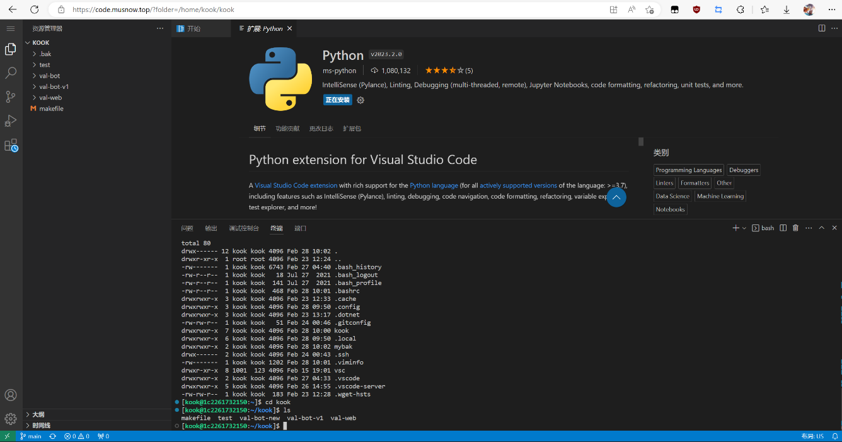
Task: Click the 正在安装 installing button
Action: pyautogui.click(x=338, y=100)
